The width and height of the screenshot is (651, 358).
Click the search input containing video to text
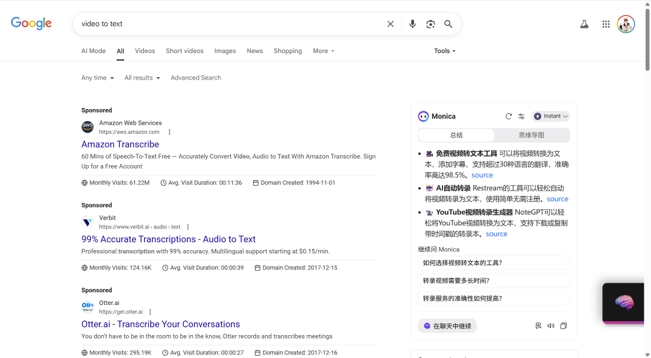(x=230, y=24)
